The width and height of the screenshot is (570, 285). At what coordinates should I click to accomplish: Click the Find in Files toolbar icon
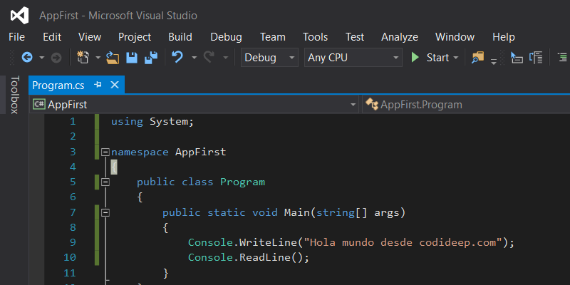click(477, 58)
